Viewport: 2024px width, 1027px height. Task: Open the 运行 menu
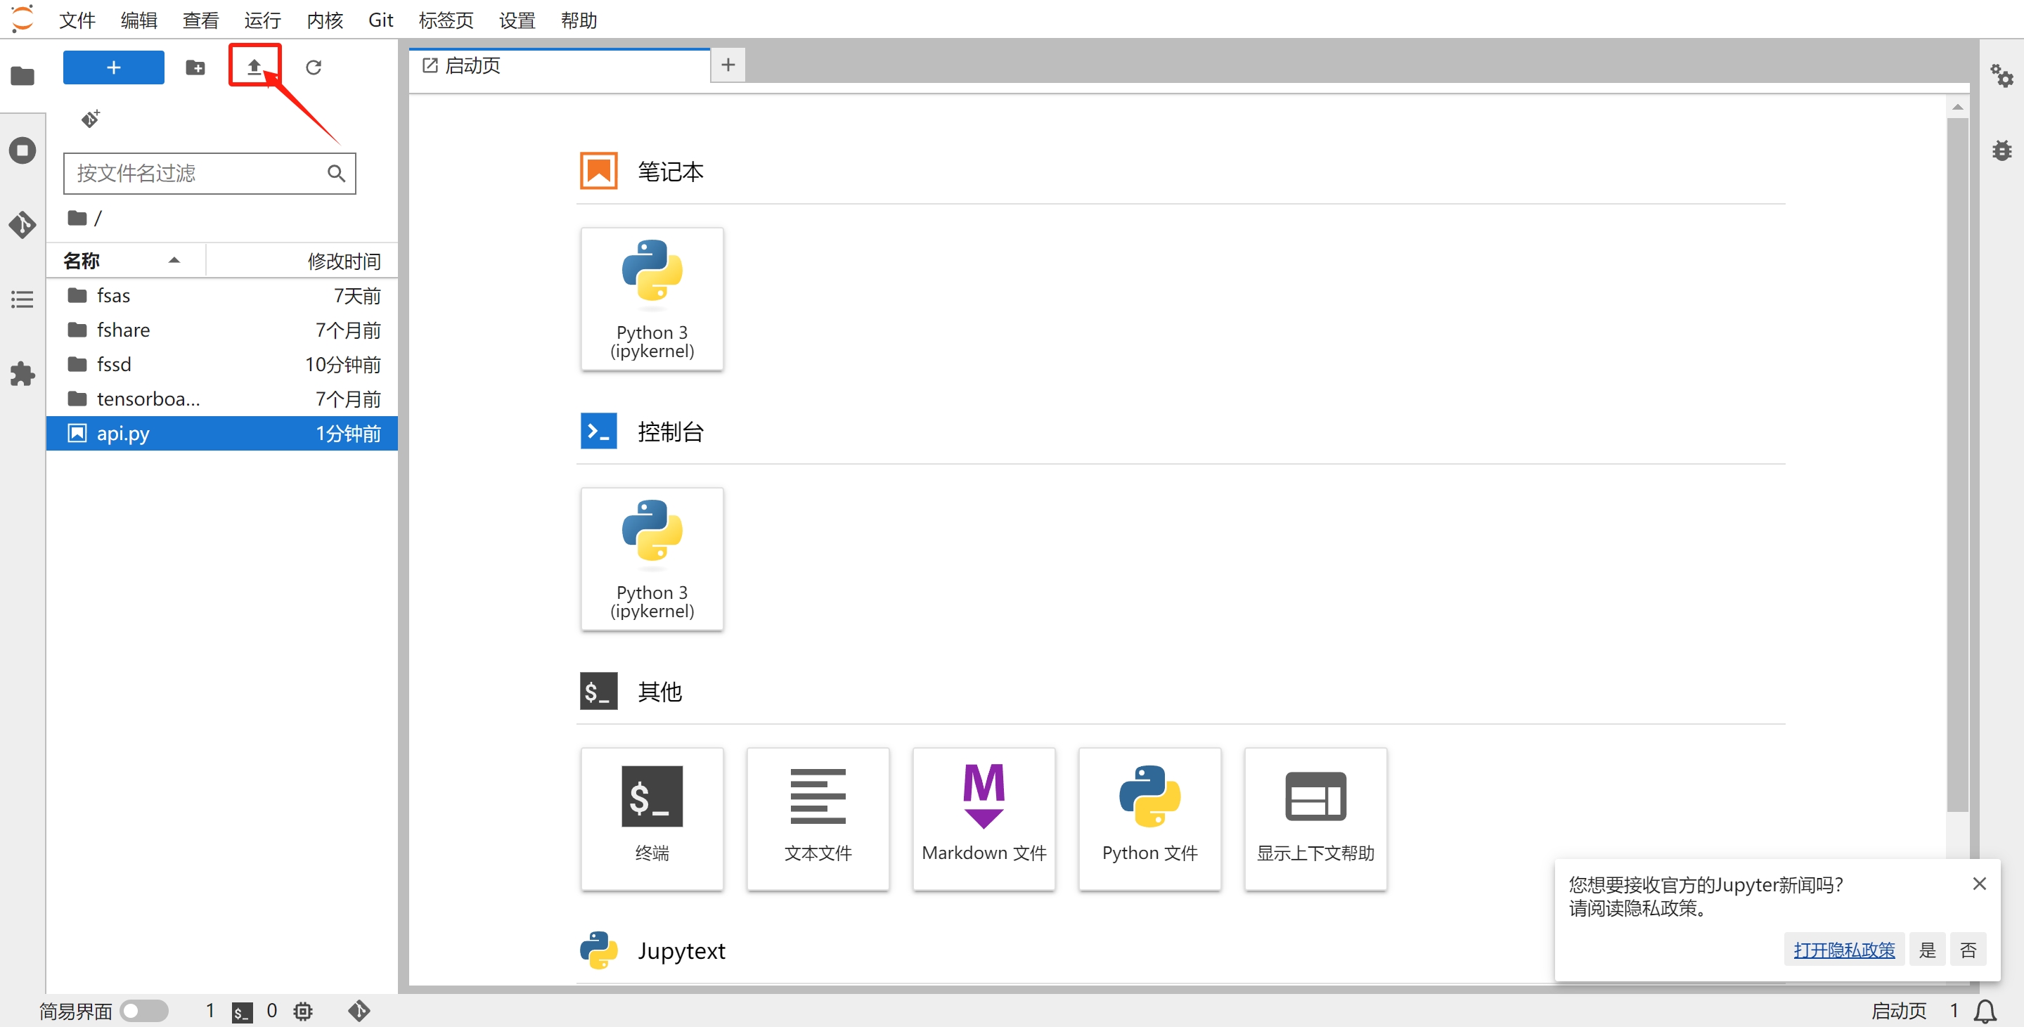[262, 20]
